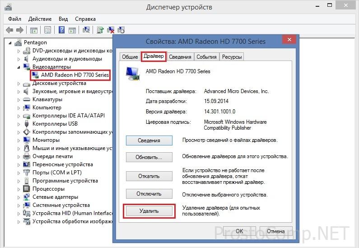This screenshot has width=359, height=248.
Task: Select the Компьютер tree row
Action: pos(47,108)
